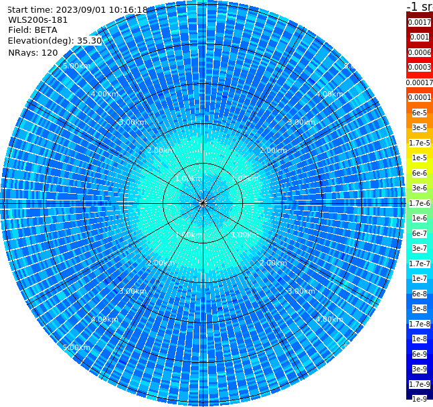The width and height of the screenshot is (433, 407).
Task: Click the 1.7e-8 colorbar label
Action: click(420, 324)
